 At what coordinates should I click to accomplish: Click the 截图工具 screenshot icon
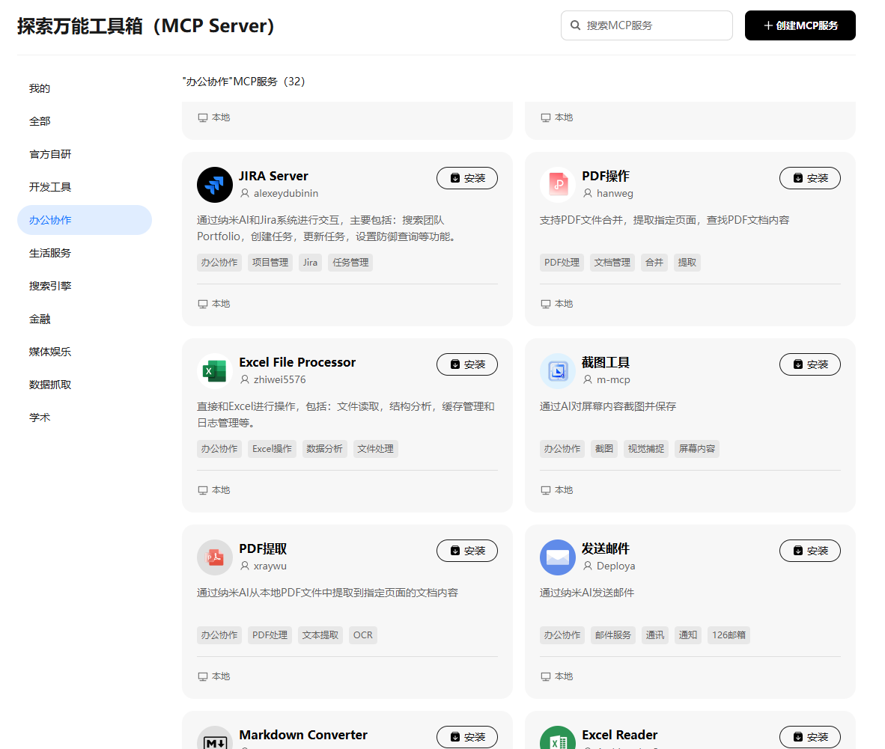(558, 371)
